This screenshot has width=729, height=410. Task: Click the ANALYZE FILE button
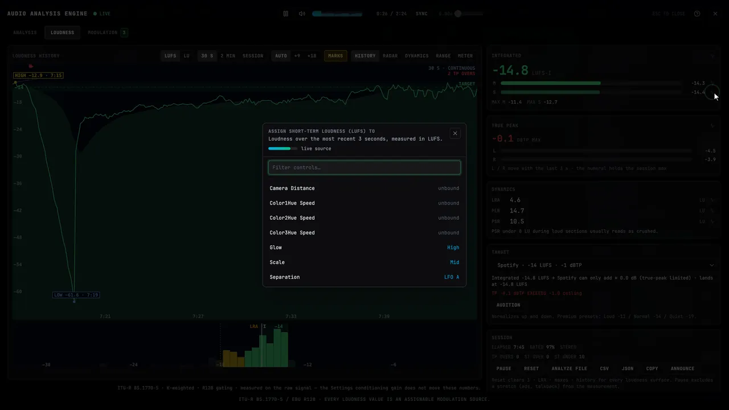(569, 368)
